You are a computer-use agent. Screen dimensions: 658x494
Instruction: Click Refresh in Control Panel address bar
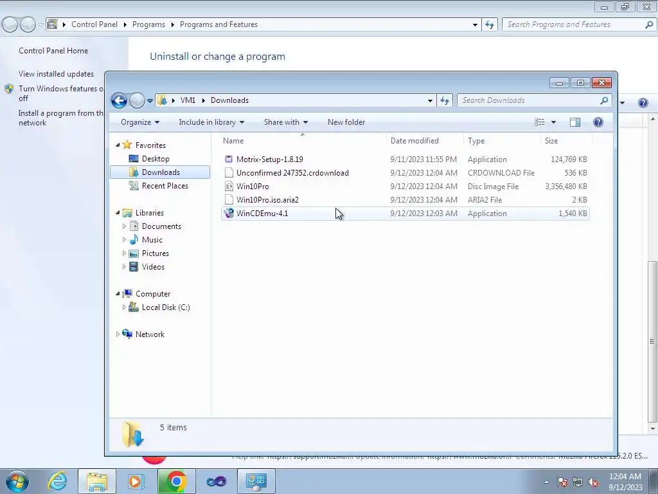[489, 25]
